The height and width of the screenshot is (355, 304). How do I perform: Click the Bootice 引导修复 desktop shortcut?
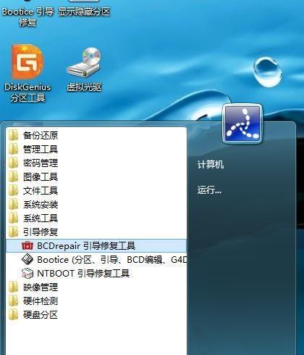coord(28,14)
